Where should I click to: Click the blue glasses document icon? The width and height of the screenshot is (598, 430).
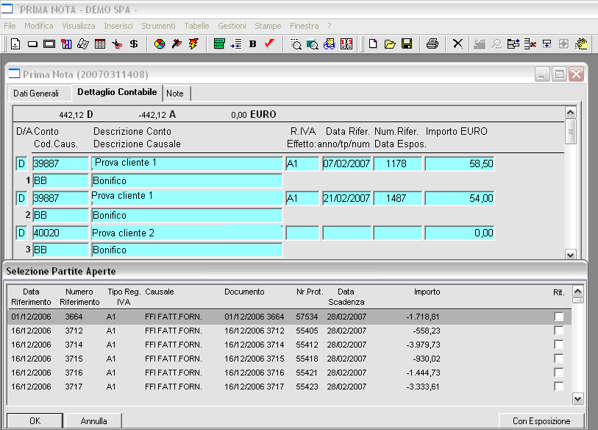tap(329, 44)
